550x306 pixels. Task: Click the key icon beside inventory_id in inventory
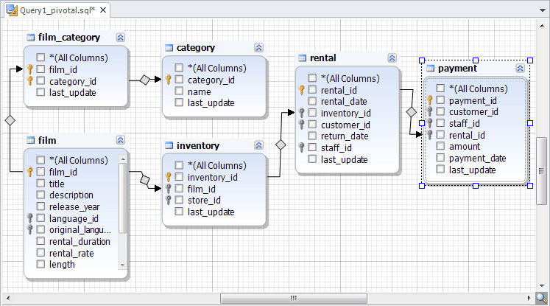tap(169, 177)
